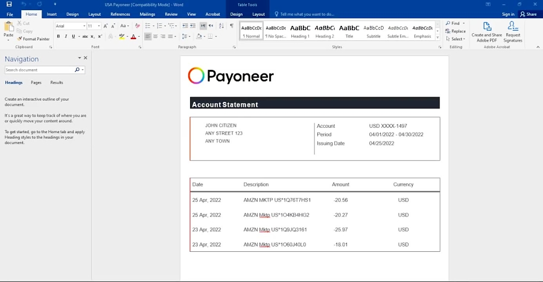Click the Shading paint bucket icon
This screenshot has height=282, width=543.
coord(198,36)
